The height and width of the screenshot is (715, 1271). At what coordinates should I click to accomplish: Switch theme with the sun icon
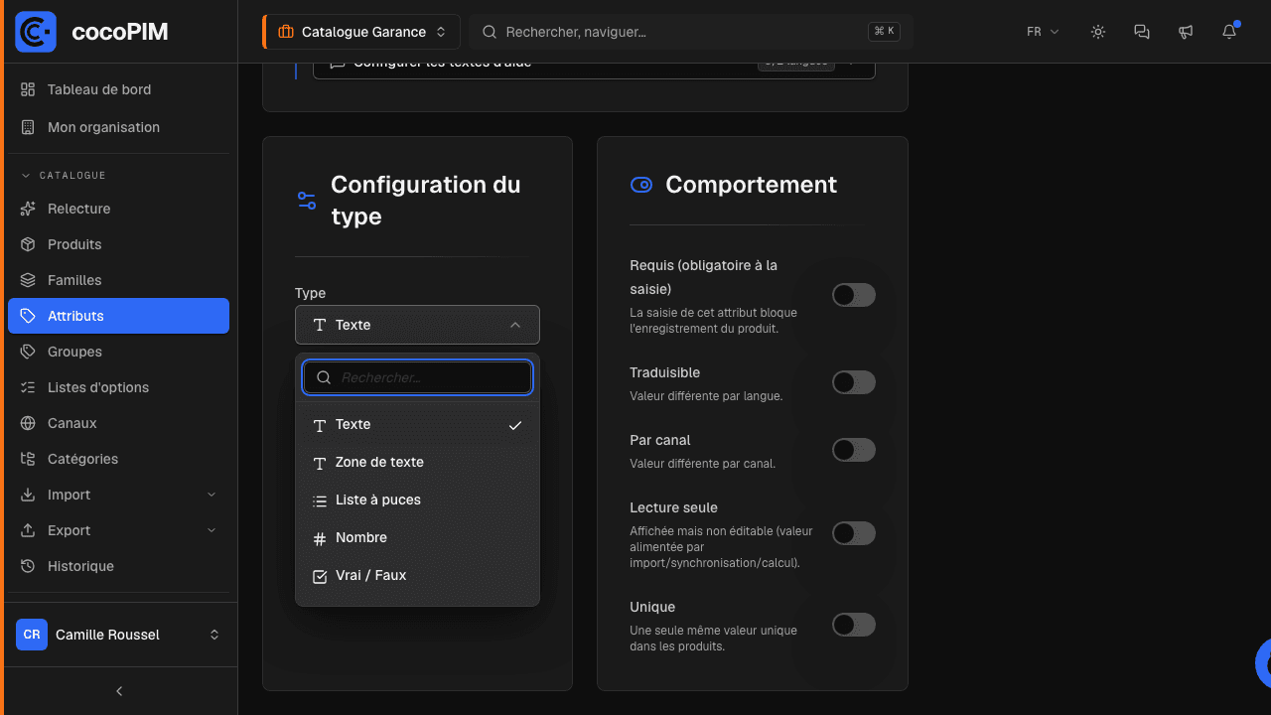1098,32
